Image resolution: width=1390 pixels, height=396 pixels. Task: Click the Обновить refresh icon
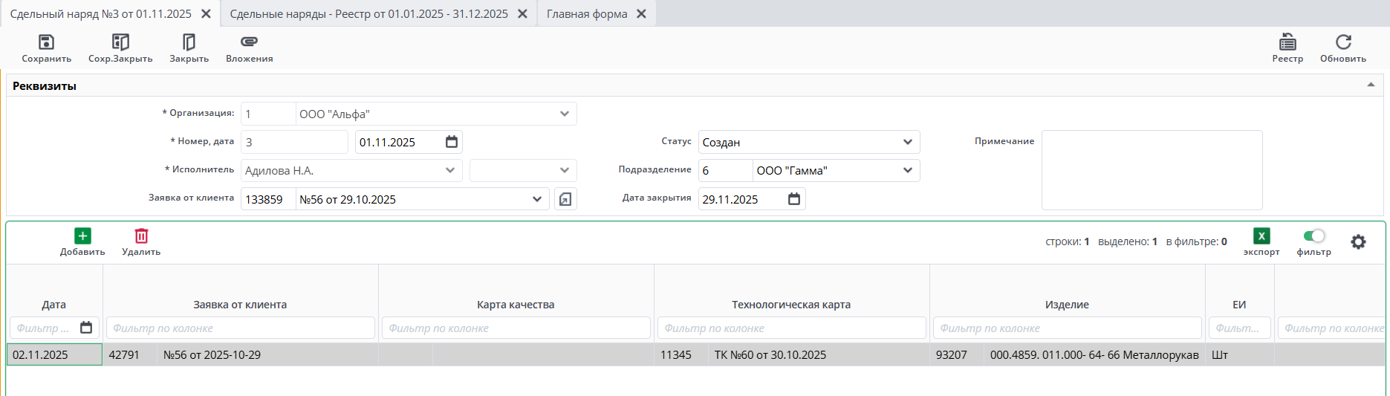(x=1342, y=42)
